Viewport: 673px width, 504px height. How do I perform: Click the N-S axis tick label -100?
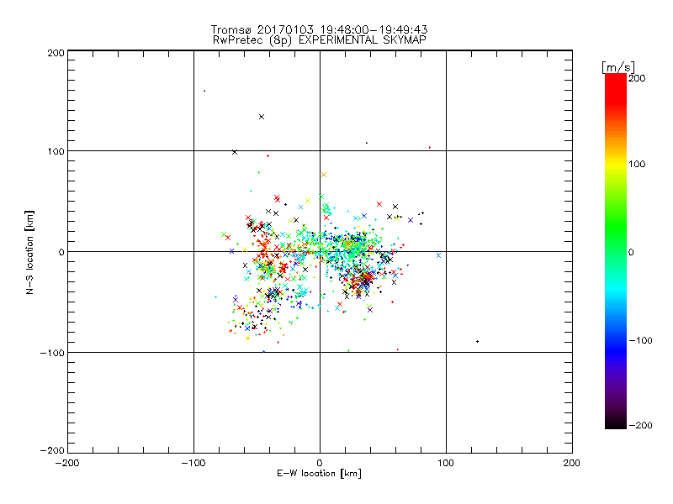(x=52, y=353)
